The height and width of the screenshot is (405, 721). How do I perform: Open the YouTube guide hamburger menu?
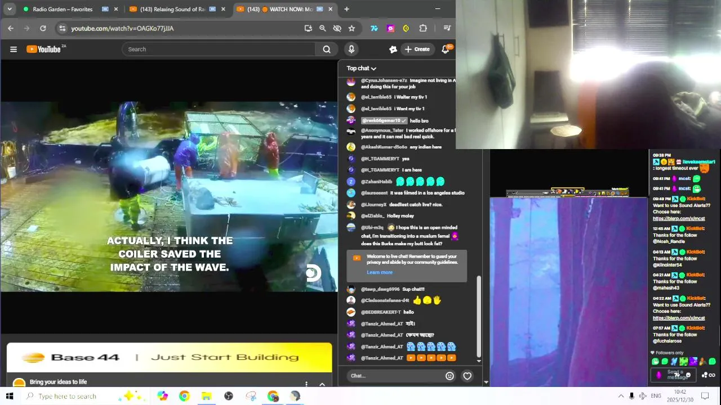coord(14,49)
